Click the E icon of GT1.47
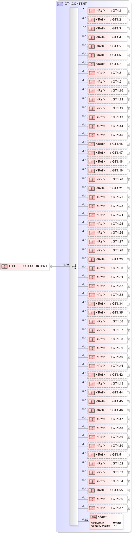 tap(92, 419)
